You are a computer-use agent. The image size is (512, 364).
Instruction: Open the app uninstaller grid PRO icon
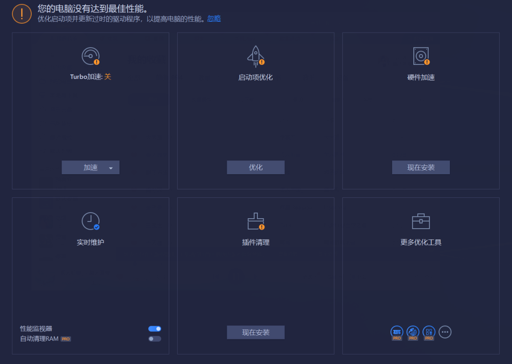(x=429, y=332)
